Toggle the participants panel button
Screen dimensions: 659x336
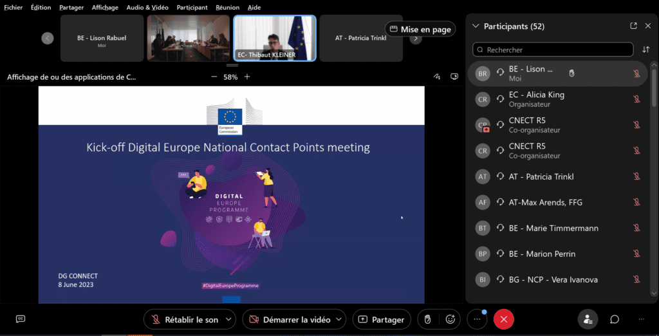tap(587, 319)
